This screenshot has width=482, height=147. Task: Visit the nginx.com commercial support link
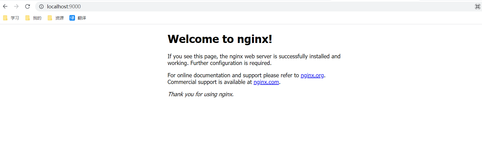coord(266,82)
